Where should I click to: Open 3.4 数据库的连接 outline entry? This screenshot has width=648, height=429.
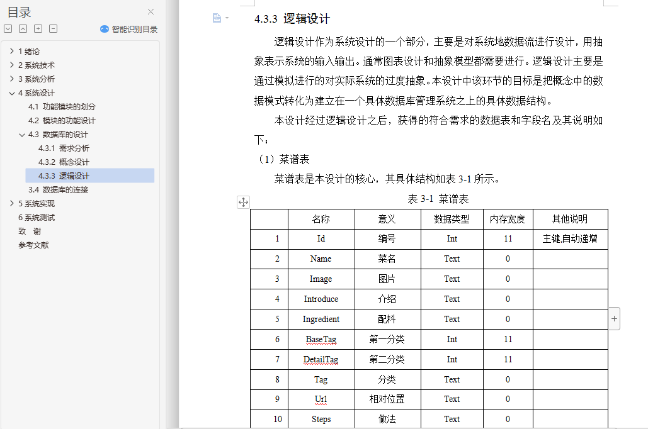59,189
